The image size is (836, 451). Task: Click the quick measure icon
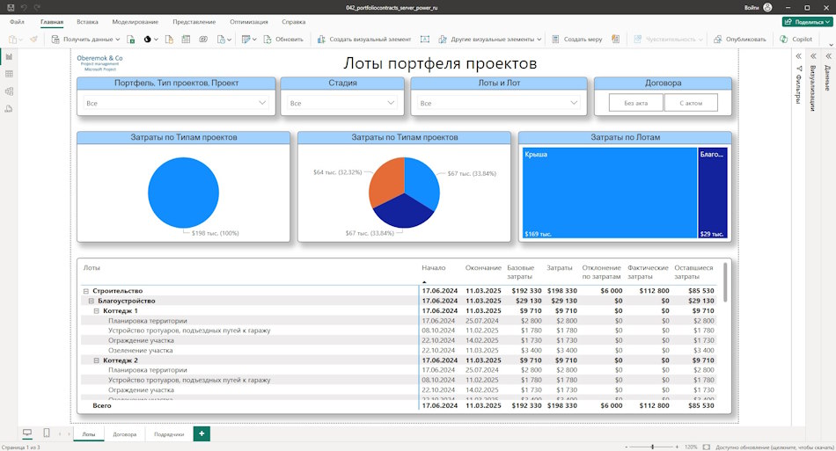click(616, 39)
